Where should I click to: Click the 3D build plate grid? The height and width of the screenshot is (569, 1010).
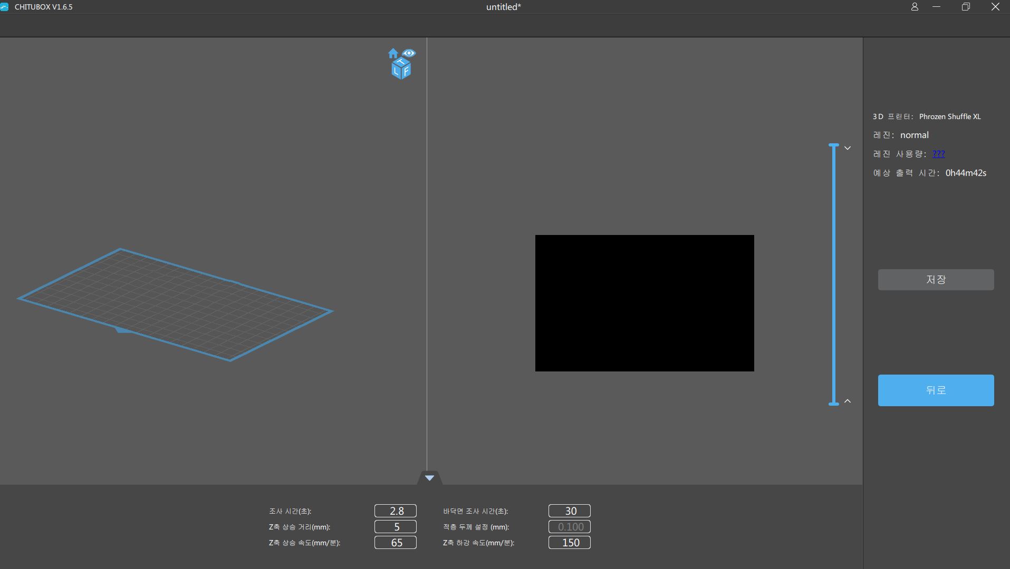pos(176,305)
